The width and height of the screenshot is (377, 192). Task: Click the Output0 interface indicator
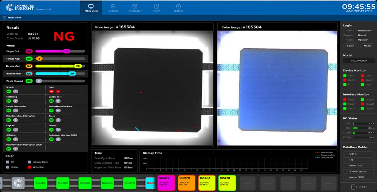click(x=362, y=100)
